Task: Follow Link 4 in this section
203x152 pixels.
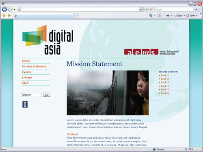Action: point(165,86)
